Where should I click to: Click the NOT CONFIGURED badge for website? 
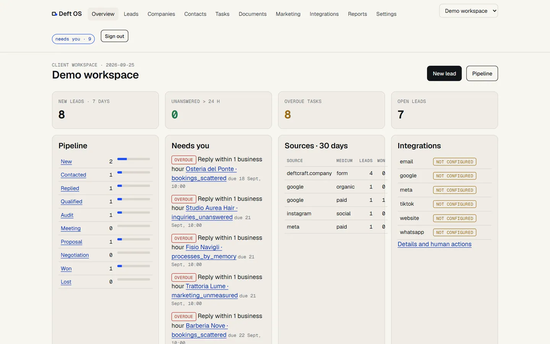(x=455, y=218)
